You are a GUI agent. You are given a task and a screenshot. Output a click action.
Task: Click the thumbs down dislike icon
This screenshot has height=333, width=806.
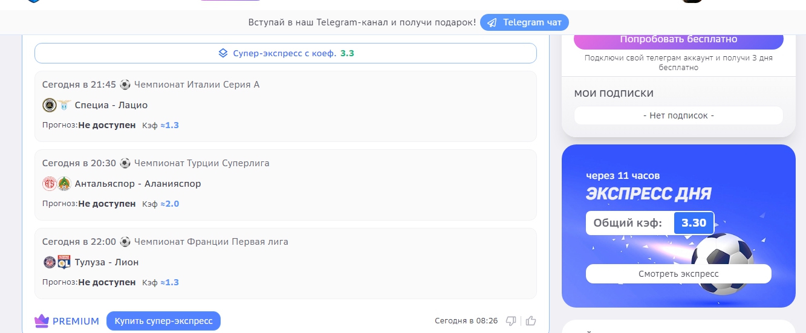tap(511, 321)
